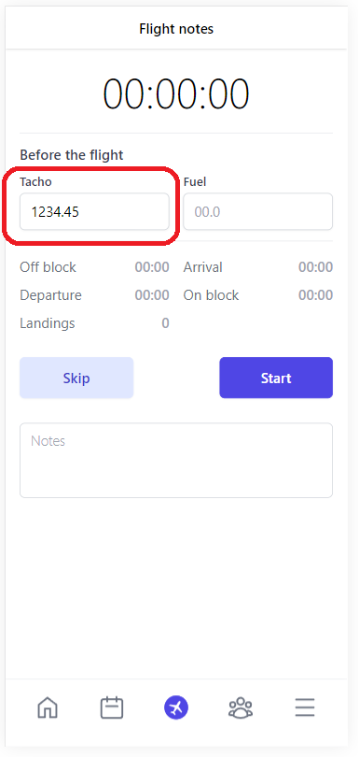Viewport: 359px width, 757px height.
Task: Select the Arrival time value
Action: pyautogui.click(x=315, y=267)
